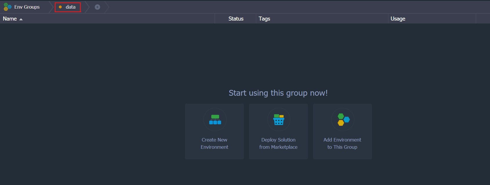This screenshot has width=490, height=185.
Task: Toggle the ascending sort arrow near Name
Action: [x=21, y=19]
